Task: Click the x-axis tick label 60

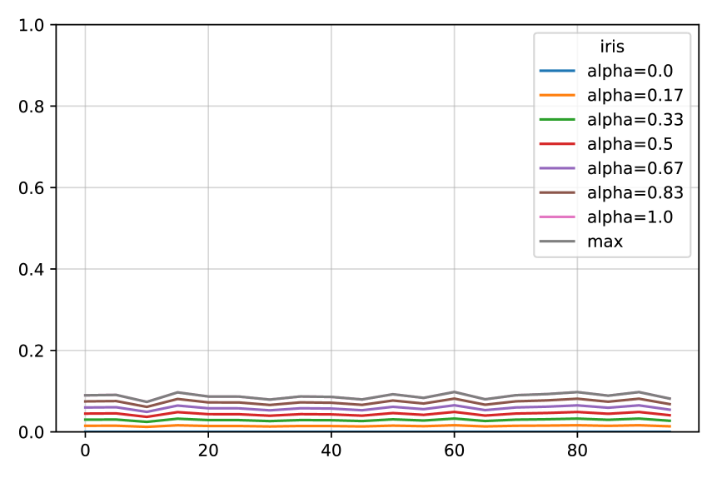Action: 454,451
